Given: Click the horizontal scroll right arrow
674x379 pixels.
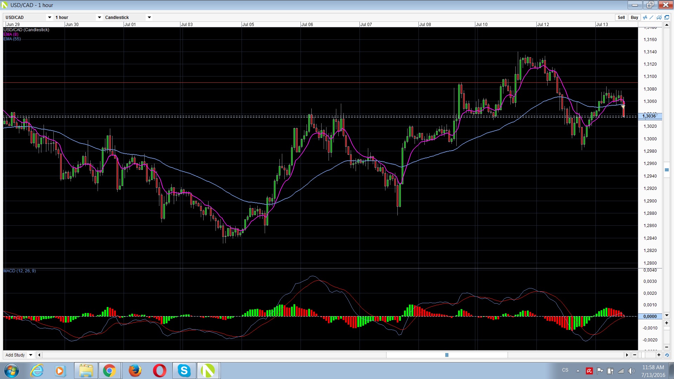Looking at the screenshot, I should click(627, 355).
